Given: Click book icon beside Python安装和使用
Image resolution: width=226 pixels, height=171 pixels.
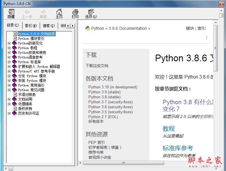Looking at the screenshot, I should click(15, 53).
